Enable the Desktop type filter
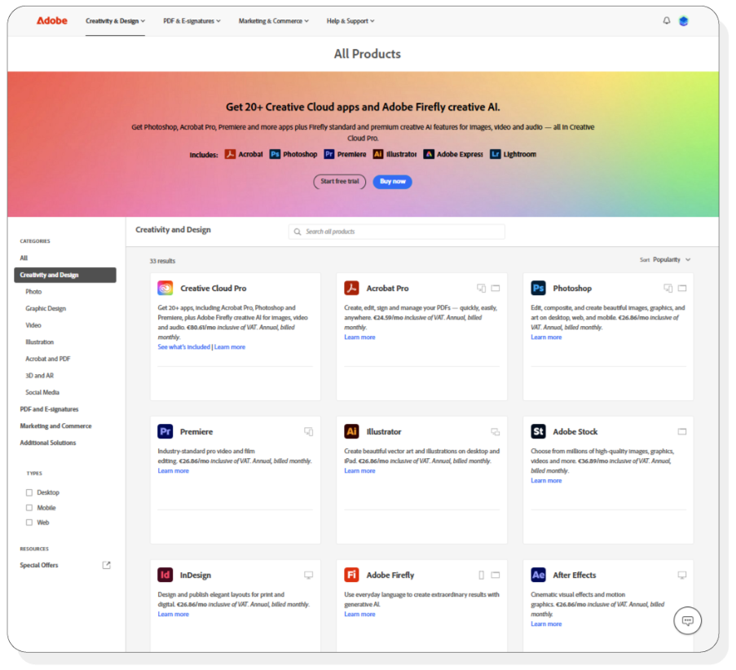Screen dimensions: 736x670 [x=29, y=492]
